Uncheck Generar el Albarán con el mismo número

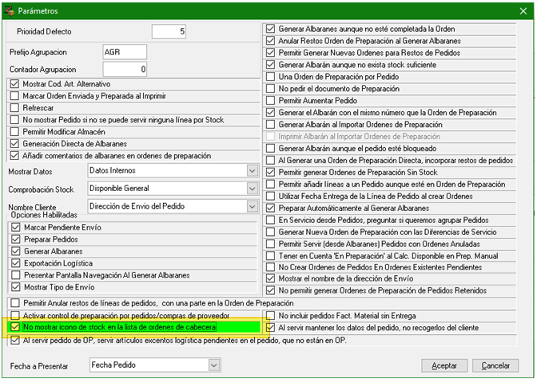(x=271, y=113)
